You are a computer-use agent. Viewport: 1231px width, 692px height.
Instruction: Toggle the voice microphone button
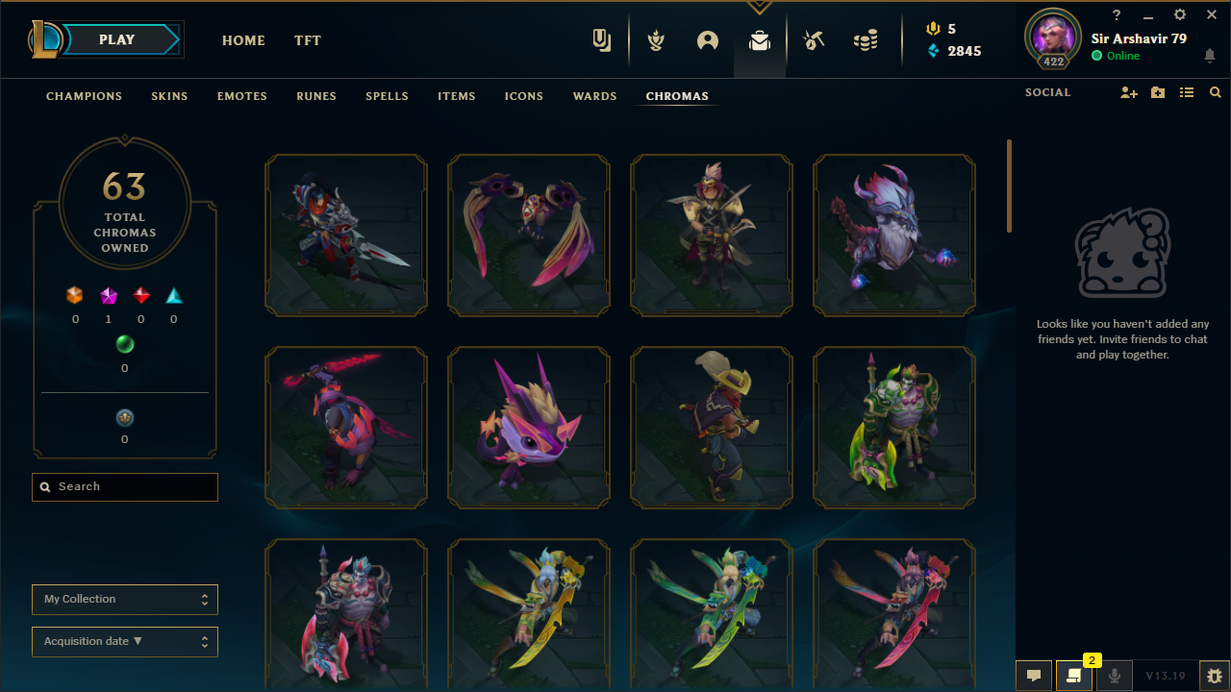(x=1114, y=676)
